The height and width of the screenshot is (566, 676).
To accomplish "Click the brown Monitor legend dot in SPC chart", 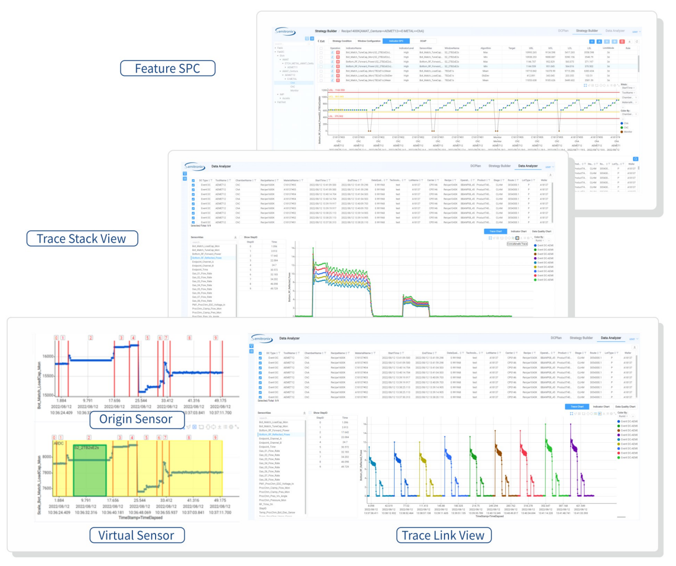I will 621,132.
